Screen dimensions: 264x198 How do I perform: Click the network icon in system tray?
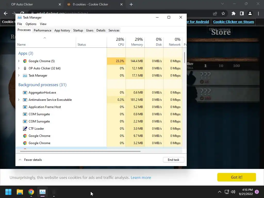[227, 192]
